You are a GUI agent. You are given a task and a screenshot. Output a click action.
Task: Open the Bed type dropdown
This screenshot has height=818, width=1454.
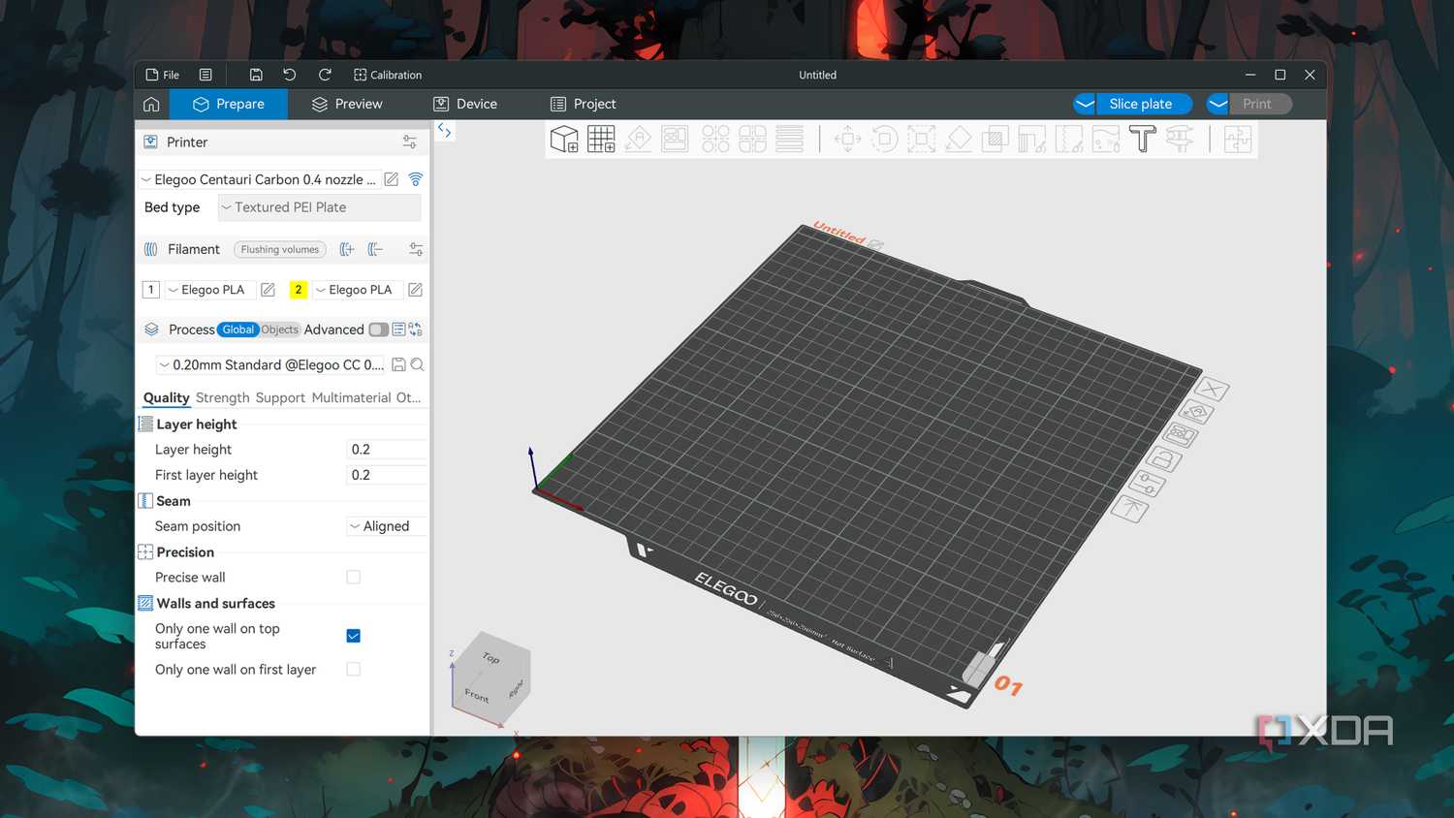[x=319, y=207]
